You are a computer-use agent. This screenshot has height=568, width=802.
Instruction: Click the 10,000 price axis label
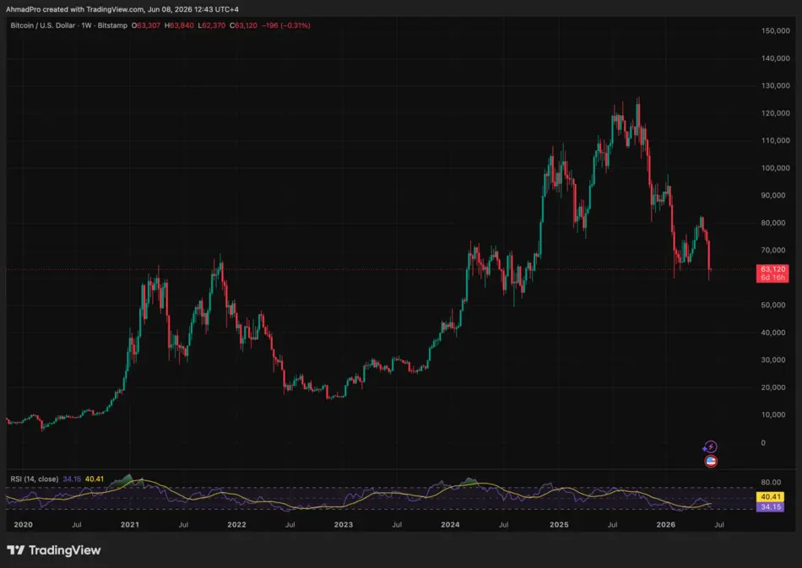[772, 414]
